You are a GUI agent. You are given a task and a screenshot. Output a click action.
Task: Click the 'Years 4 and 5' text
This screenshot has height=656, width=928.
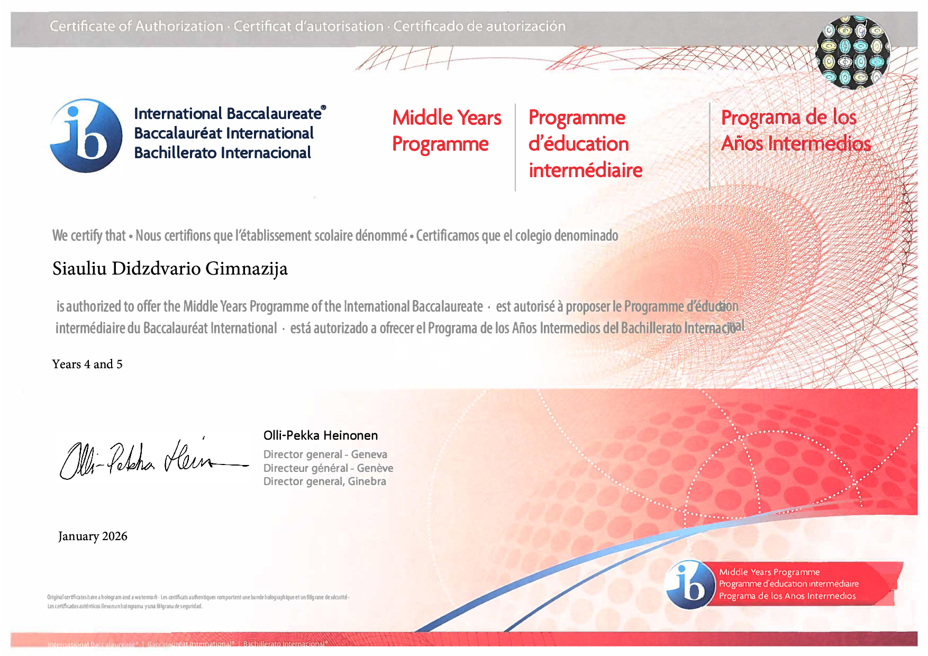point(87,364)
